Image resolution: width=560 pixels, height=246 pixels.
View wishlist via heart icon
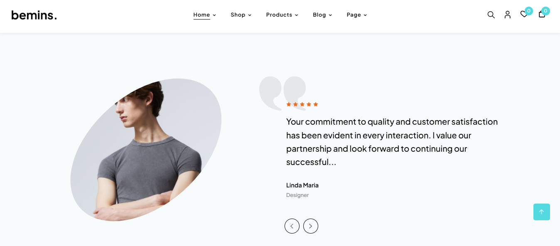tap(524, 14)
